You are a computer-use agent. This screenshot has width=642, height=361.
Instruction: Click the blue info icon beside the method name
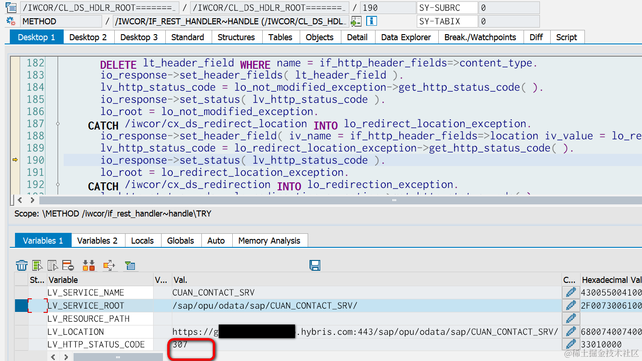click(371, 21)
